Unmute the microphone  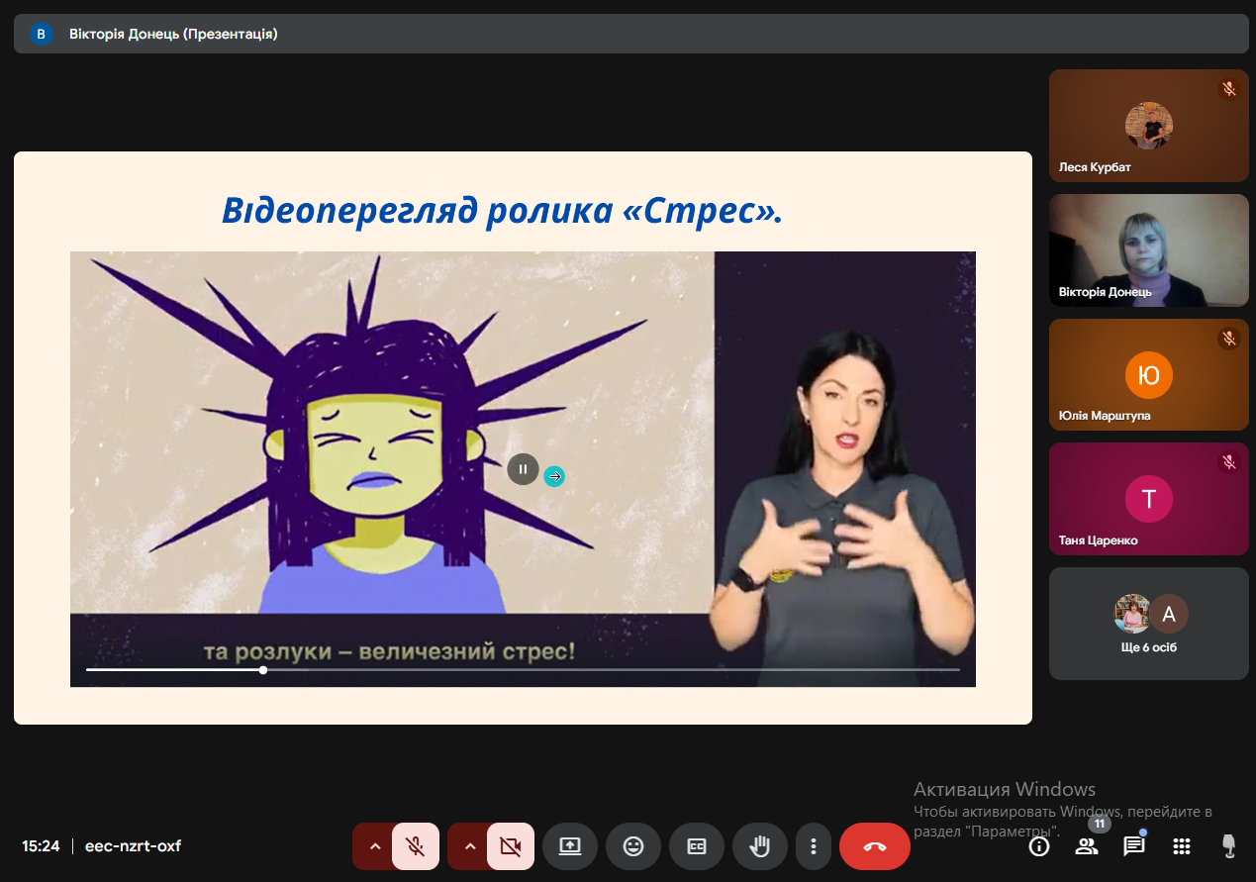pyautogui.click(x=416, y=846)
